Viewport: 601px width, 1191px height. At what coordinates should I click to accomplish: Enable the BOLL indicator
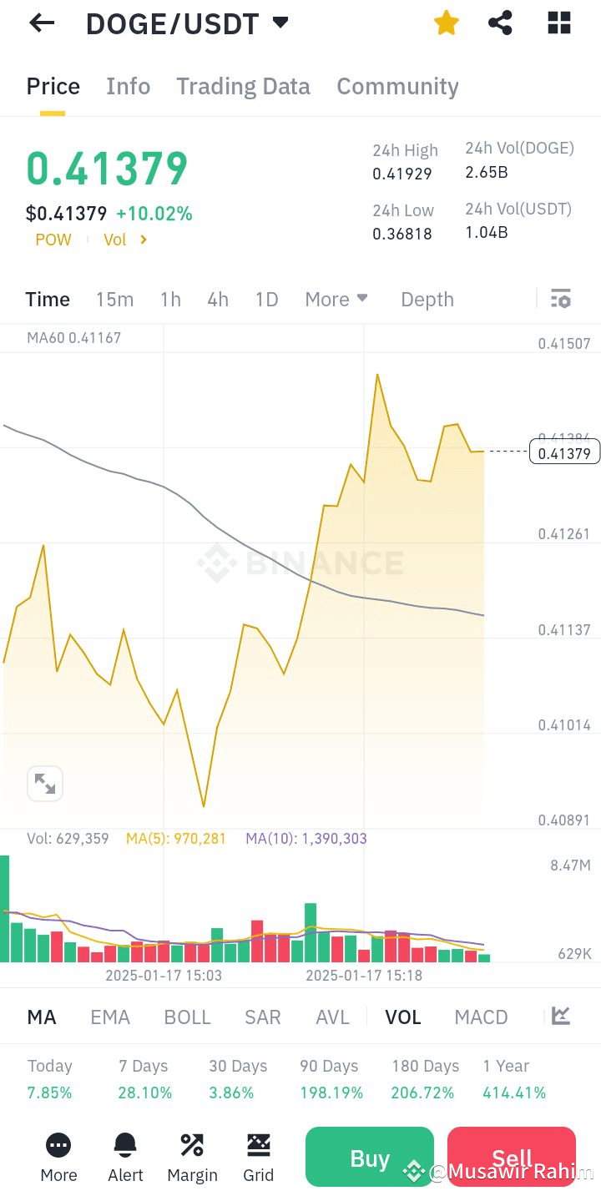[188, 1017]
